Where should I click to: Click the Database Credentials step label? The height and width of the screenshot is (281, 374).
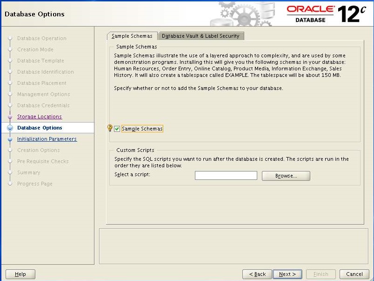[43, 105]
